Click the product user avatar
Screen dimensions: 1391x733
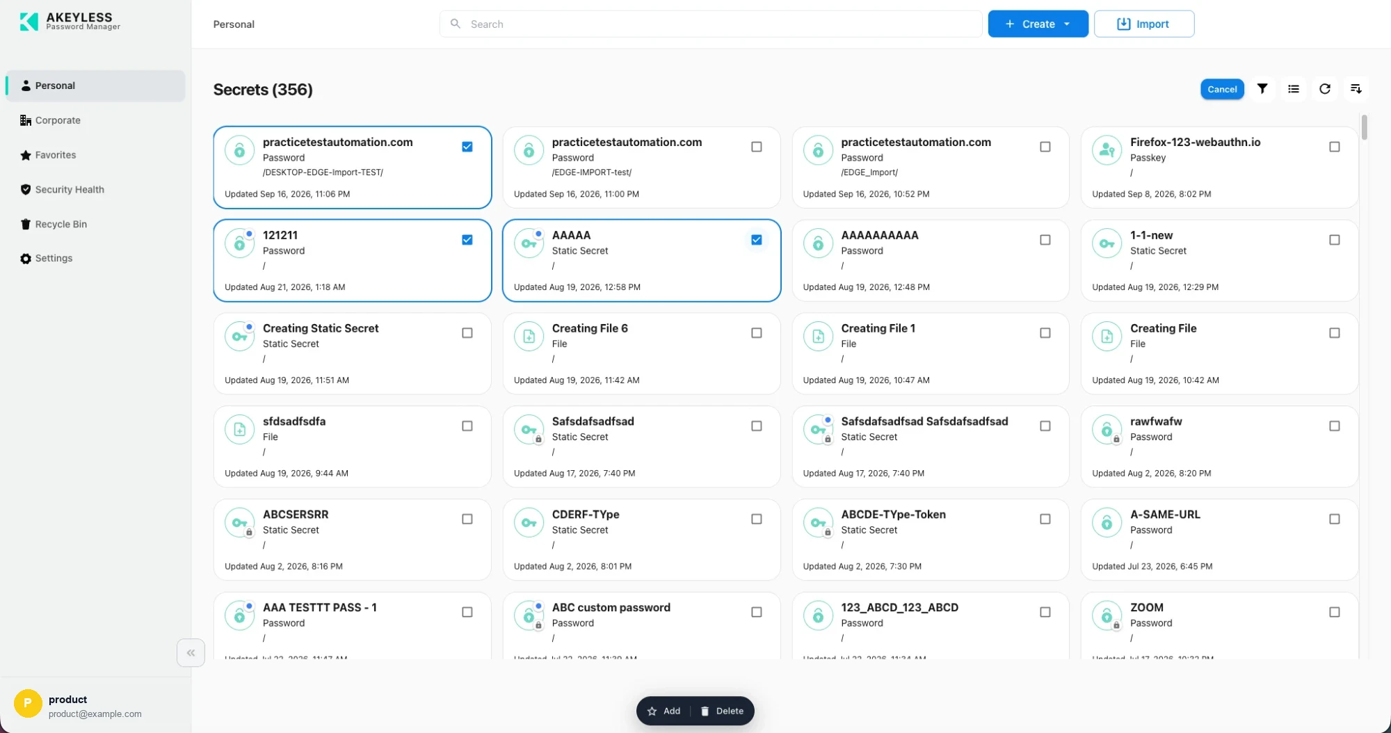pos(28,703)
